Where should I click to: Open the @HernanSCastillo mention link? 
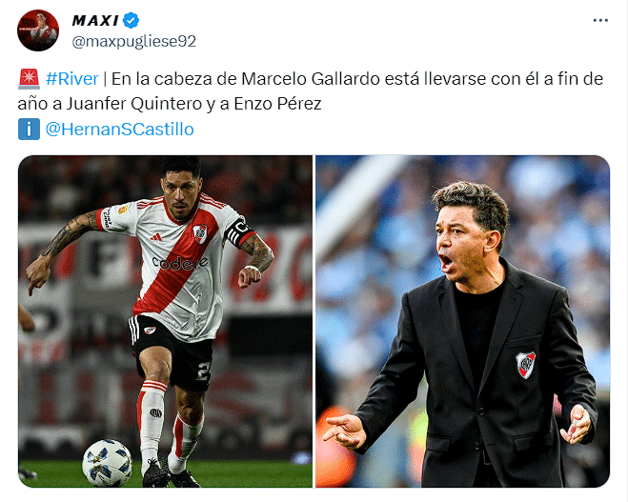coord(120,130)
